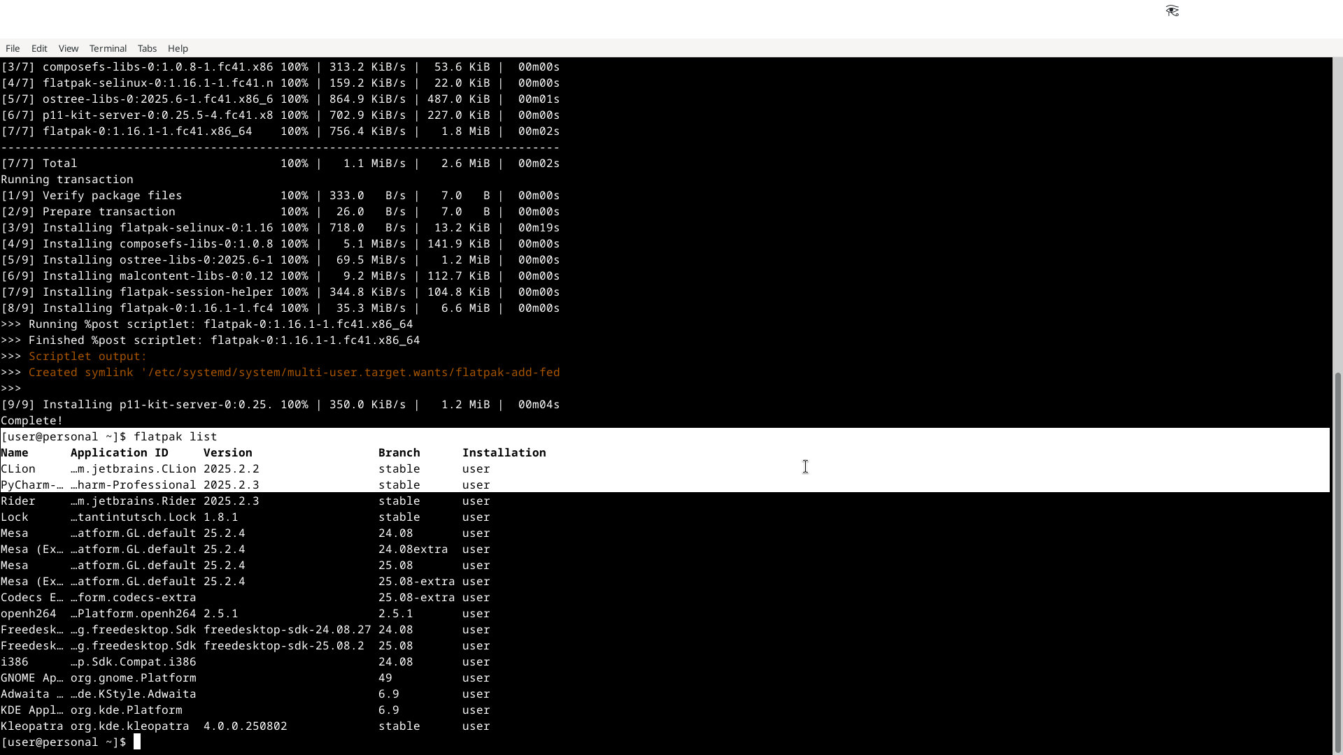This screenshot has width=1343, height=755.
Task: Click the orange 'Scriptlet output:' text
Action: click(x=87, y=357)
